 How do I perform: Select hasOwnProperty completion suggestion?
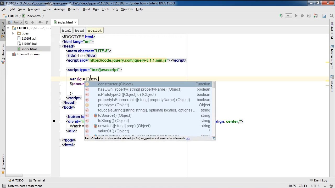[x=148, y=89]
